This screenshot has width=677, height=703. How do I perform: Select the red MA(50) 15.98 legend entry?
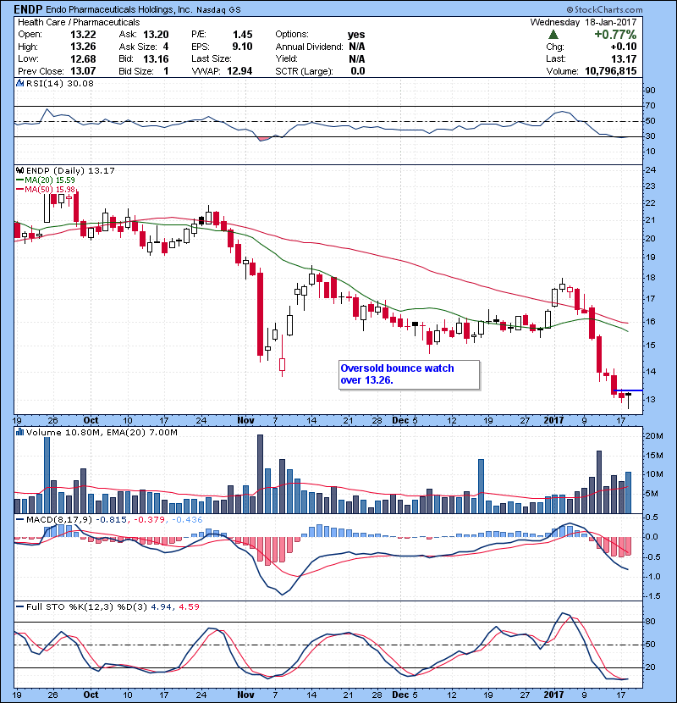pos(45,189)
